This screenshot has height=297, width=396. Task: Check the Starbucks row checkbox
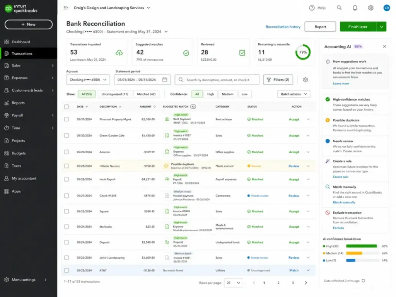click(67, 227)
